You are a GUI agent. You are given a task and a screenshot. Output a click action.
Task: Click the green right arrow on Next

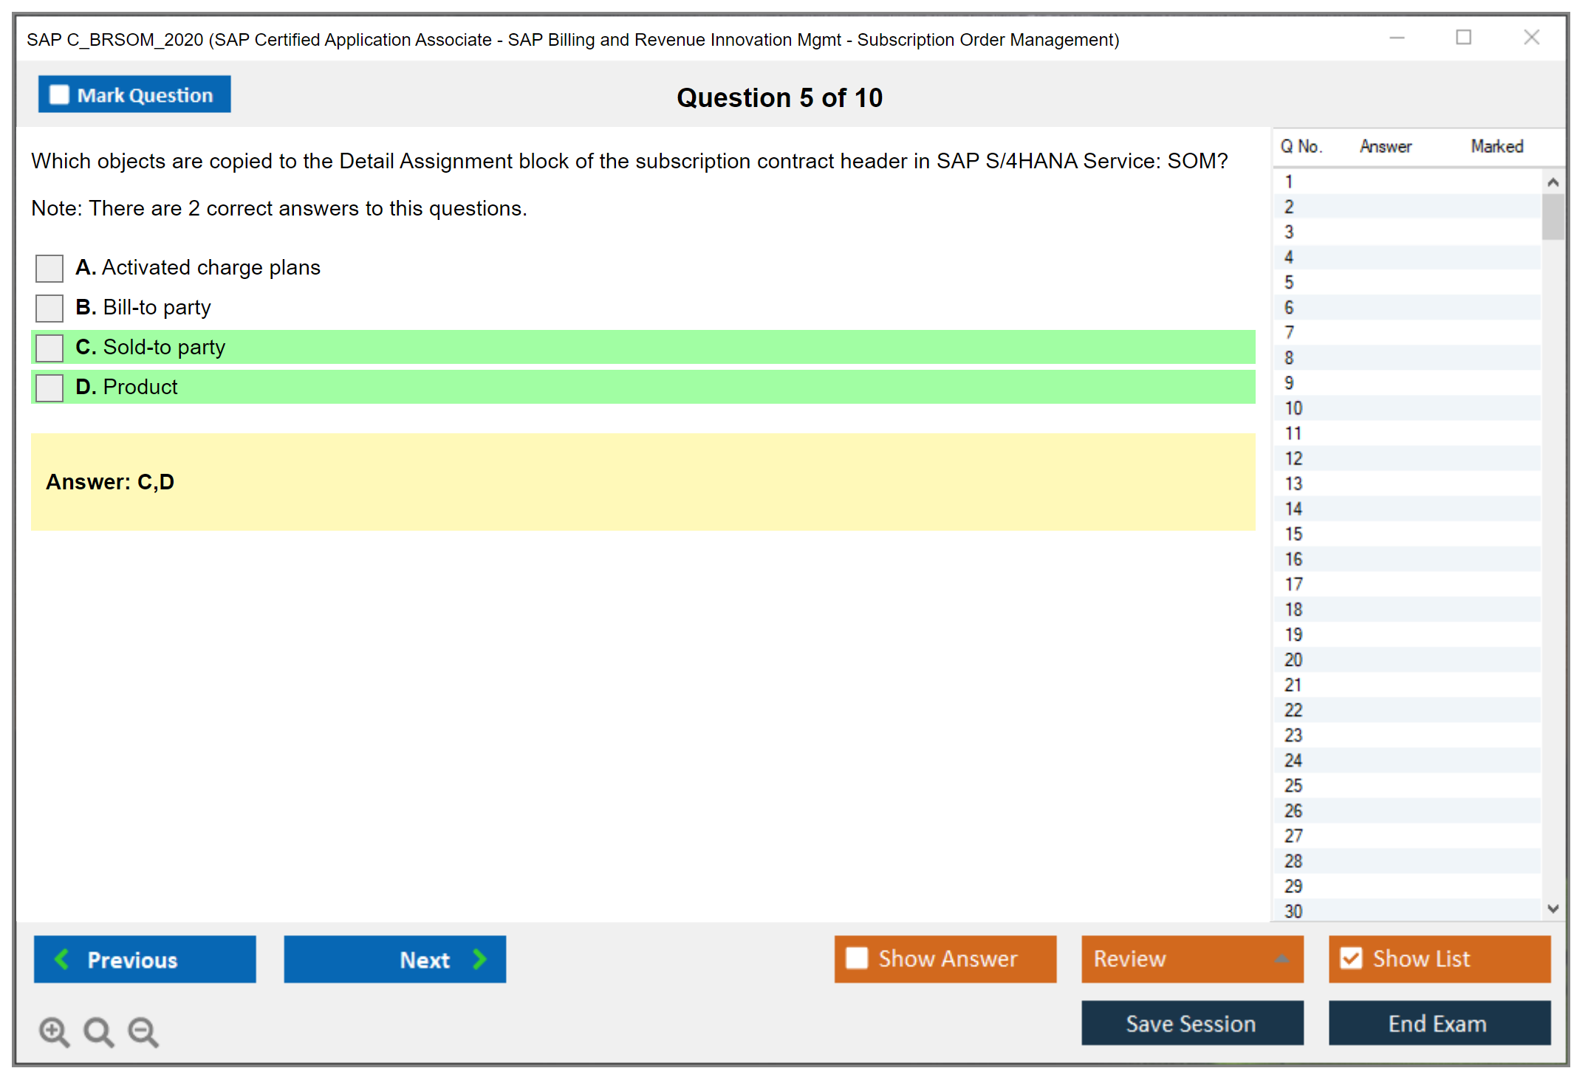479,959
